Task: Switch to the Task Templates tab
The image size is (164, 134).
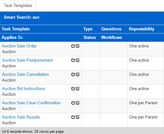Action: [18, 6]
